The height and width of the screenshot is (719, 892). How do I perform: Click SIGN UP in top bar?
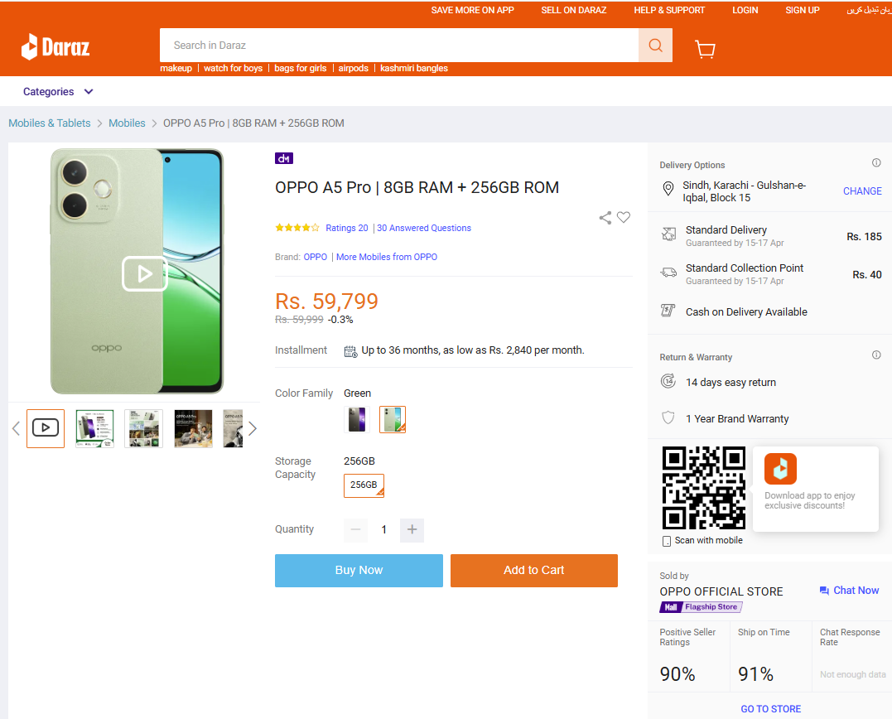(x=802, y=10)
